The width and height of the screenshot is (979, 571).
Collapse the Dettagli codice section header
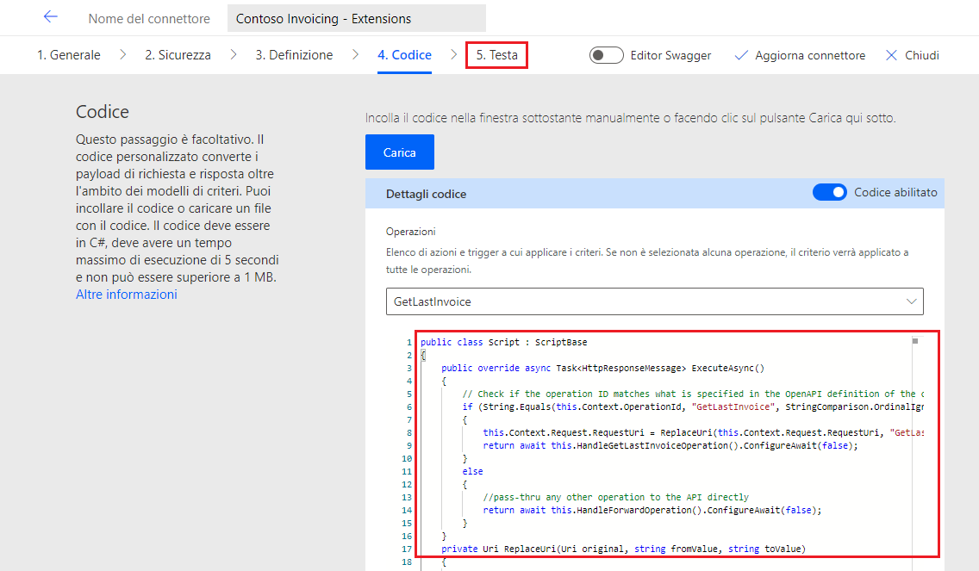coord(427,194)
